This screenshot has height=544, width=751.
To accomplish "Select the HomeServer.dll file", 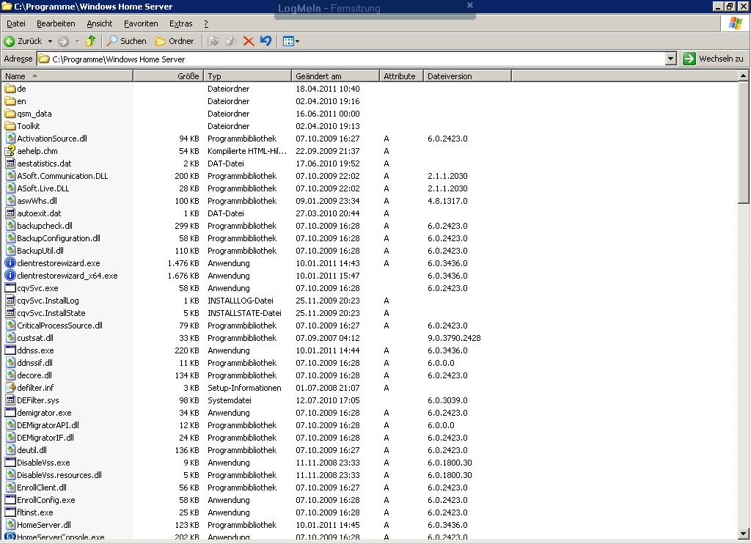I will coord(45,524).
